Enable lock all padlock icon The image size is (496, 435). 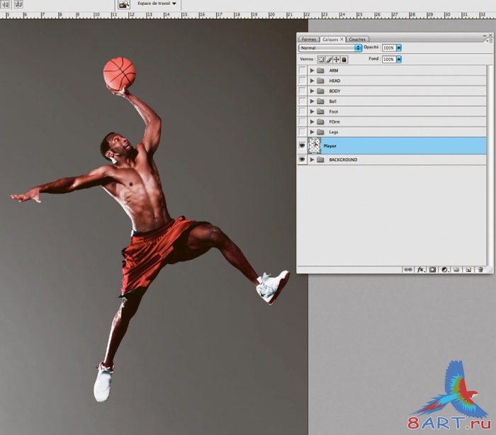click(344, 60)
